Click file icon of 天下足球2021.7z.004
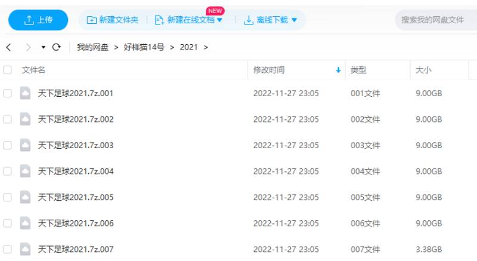477x261 pixels. coord(25,171)
